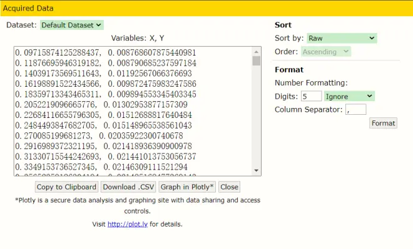Open the Ignore number formatting dropdown

click(349, 96)
